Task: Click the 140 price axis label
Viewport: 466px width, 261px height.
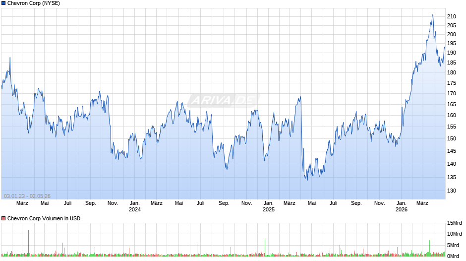Action: tap(452, 164)
